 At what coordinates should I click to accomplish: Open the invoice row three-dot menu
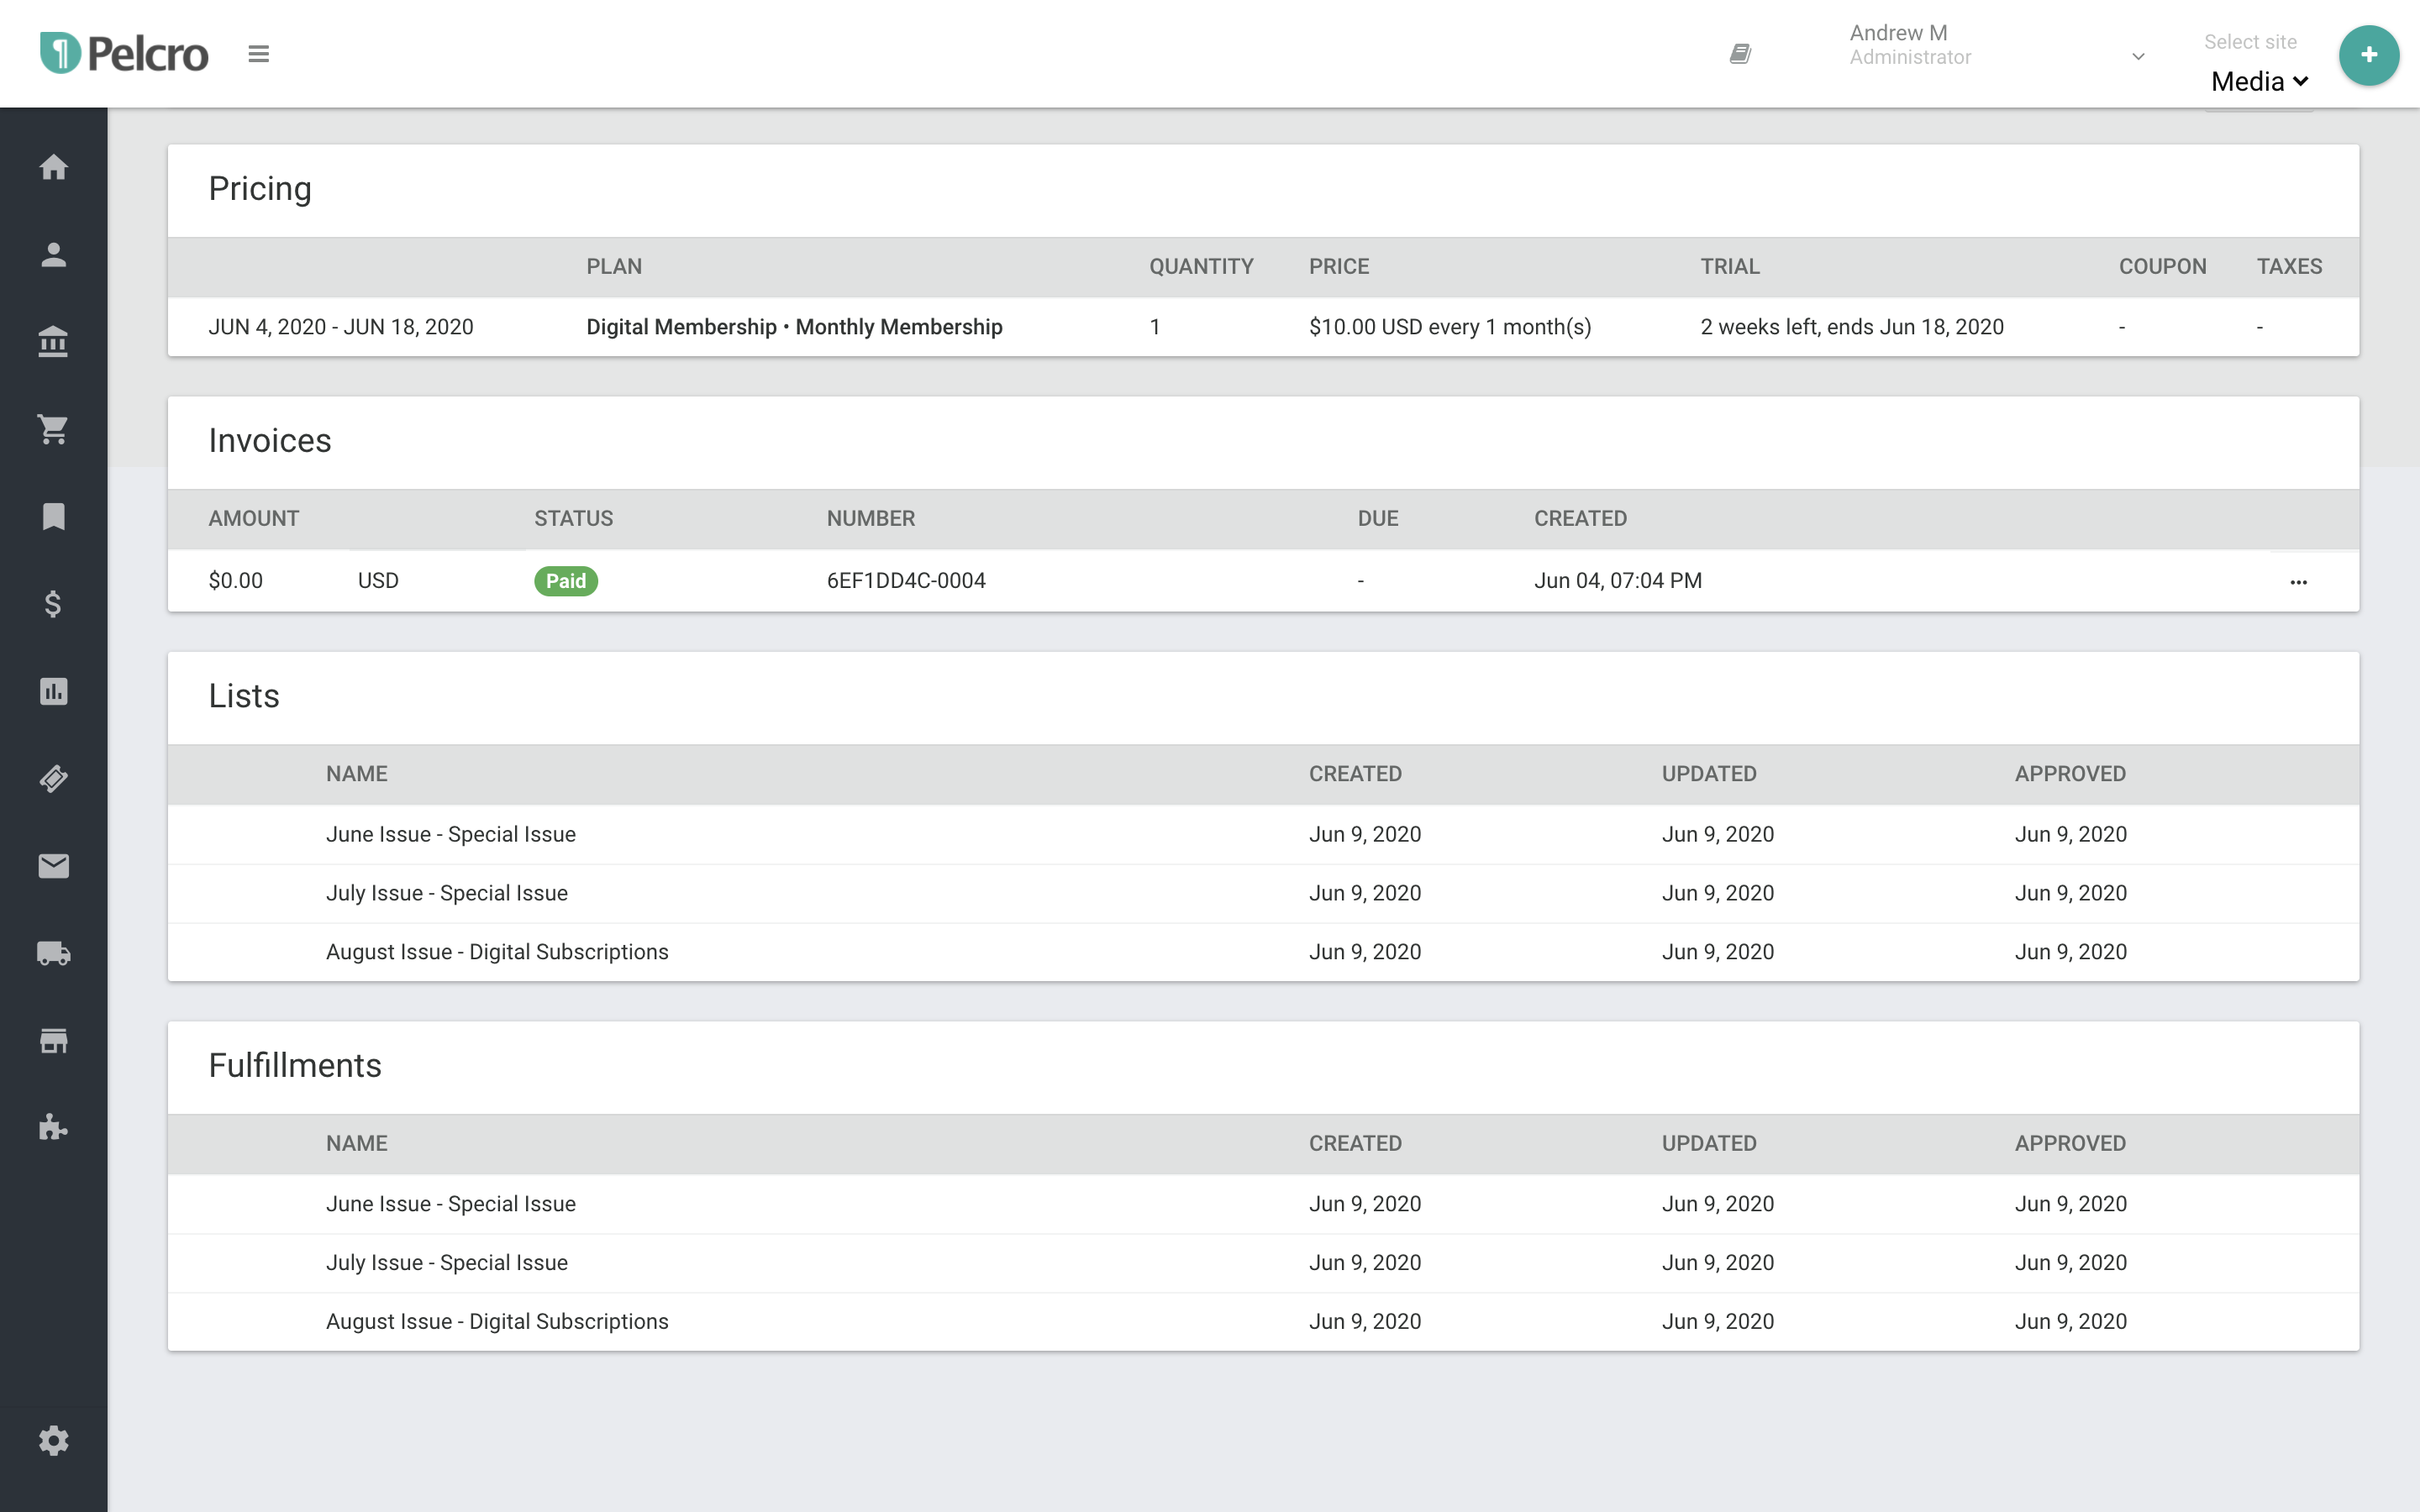2298,582
